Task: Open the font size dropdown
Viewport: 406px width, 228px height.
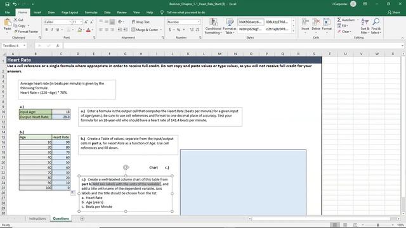Action: (81, 22)
